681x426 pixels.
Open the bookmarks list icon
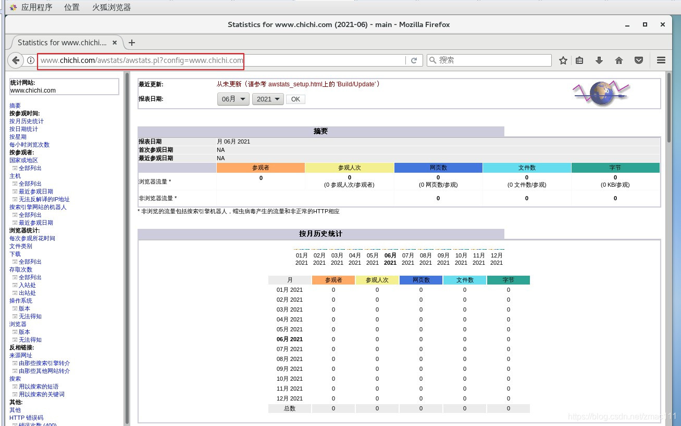579,60
